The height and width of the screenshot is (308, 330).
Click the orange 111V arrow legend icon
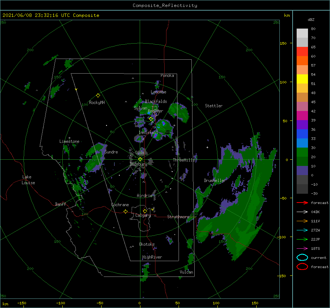(x=302, y=221)
